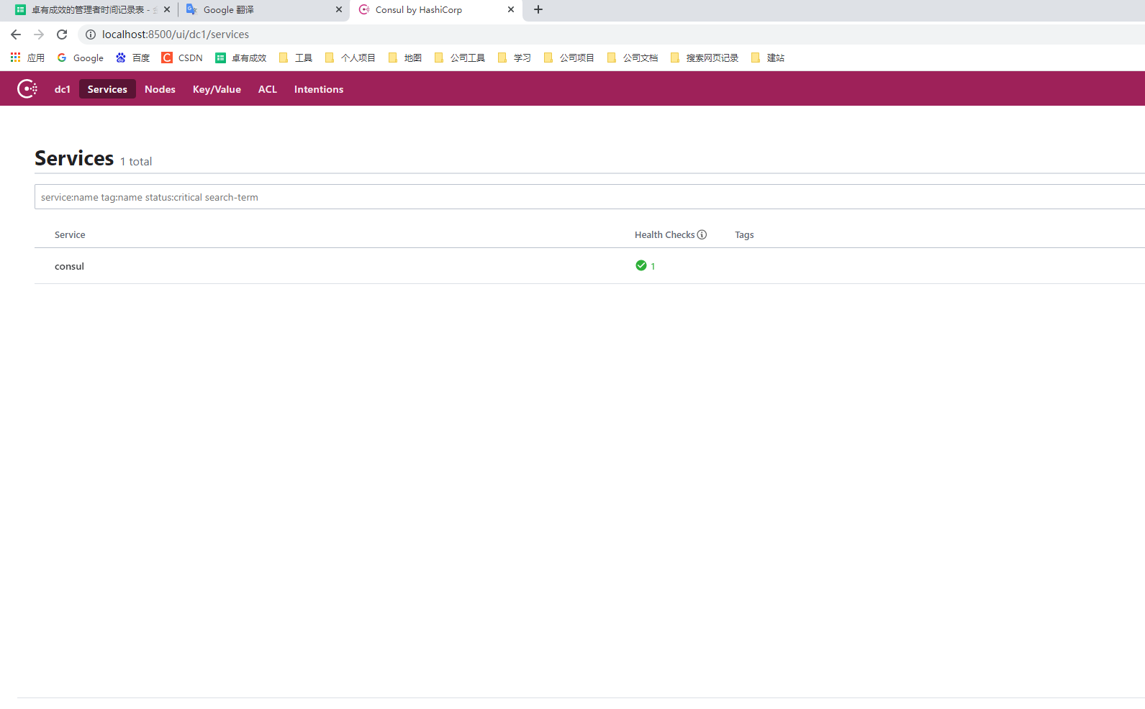Screen dimensions: 1145x709
Task: Open the 百度 bookmark
Action: (133, 58)
